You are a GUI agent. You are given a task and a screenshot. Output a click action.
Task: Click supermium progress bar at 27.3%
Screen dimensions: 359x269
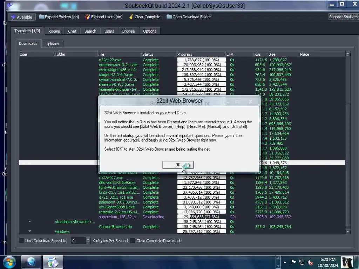point(201,217)
